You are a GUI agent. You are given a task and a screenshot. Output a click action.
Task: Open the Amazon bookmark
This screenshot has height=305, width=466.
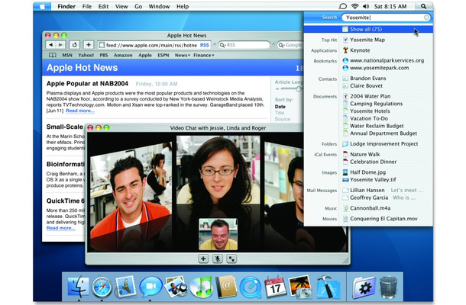[x=123, y=55]
